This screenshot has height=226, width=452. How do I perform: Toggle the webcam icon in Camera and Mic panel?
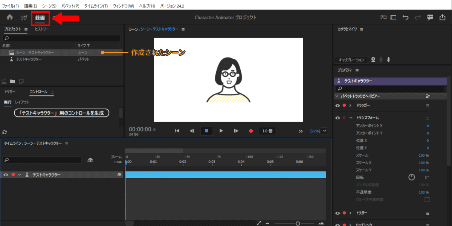tap(373, 60)
